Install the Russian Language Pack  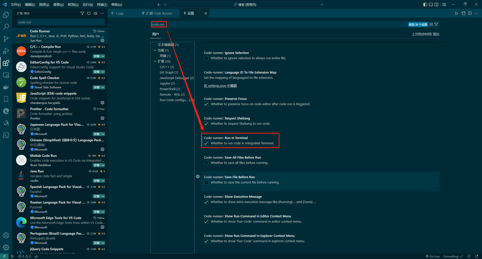(97, 212)
